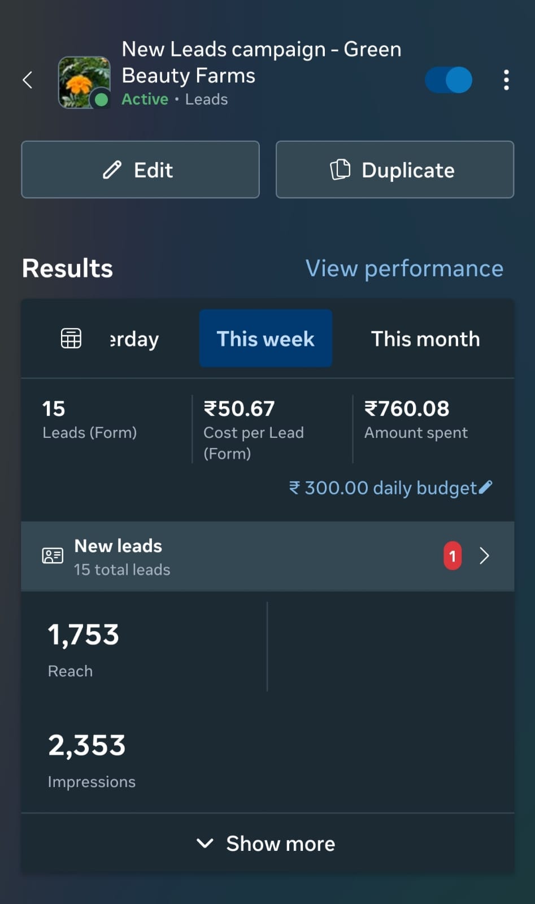This screenshot has width=535, height=904.
Task: Tap the Show more down chevron
Action: click(205, 844)
